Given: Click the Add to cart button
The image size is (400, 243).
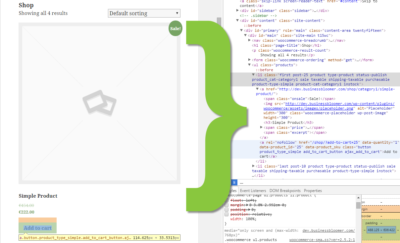Looking at the screenshot, I should [38, 228].
